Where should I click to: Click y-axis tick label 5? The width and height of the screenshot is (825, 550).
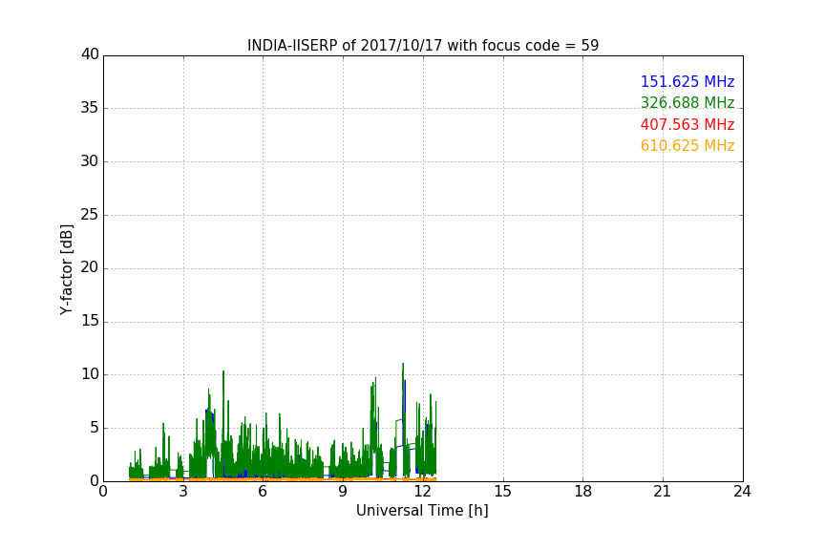(x=95, y=428)
